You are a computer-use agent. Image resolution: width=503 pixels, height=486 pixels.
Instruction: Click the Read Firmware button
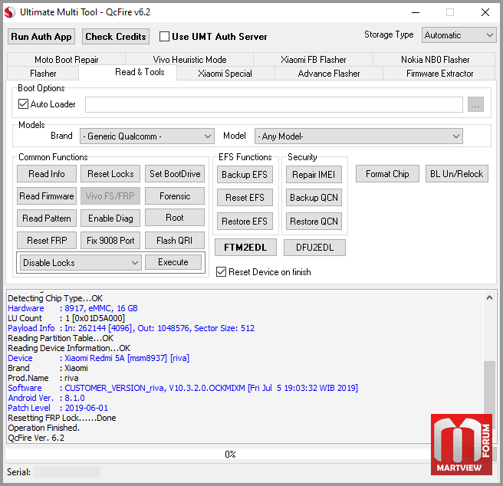(47, 196)
